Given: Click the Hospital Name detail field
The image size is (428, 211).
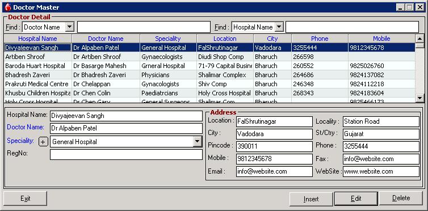Looking at the screenshot, I should 126,116.
